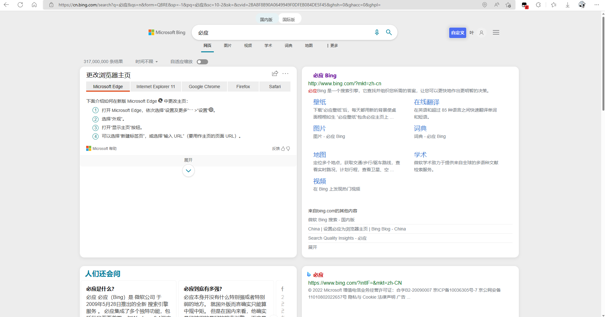Expand more bing.com content via 展开
This screenshot has width=605, height=317.
pos(313,247)
